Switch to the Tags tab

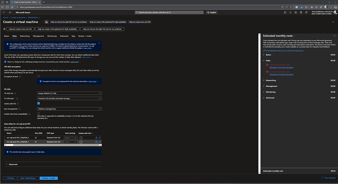pyautogui.click(x=73, y=36)
